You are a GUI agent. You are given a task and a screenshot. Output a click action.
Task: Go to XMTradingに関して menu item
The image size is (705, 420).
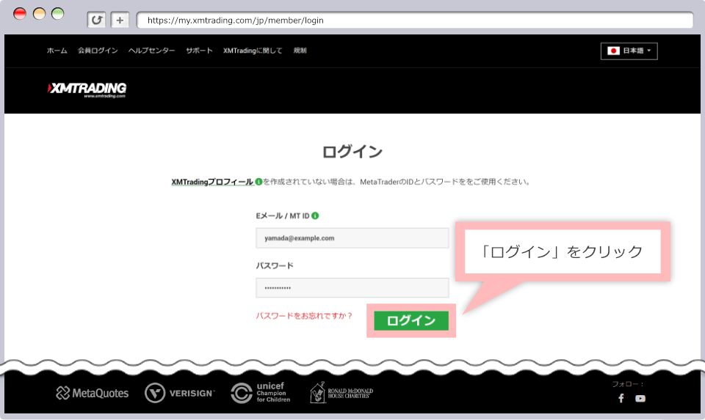coord(253,51)
